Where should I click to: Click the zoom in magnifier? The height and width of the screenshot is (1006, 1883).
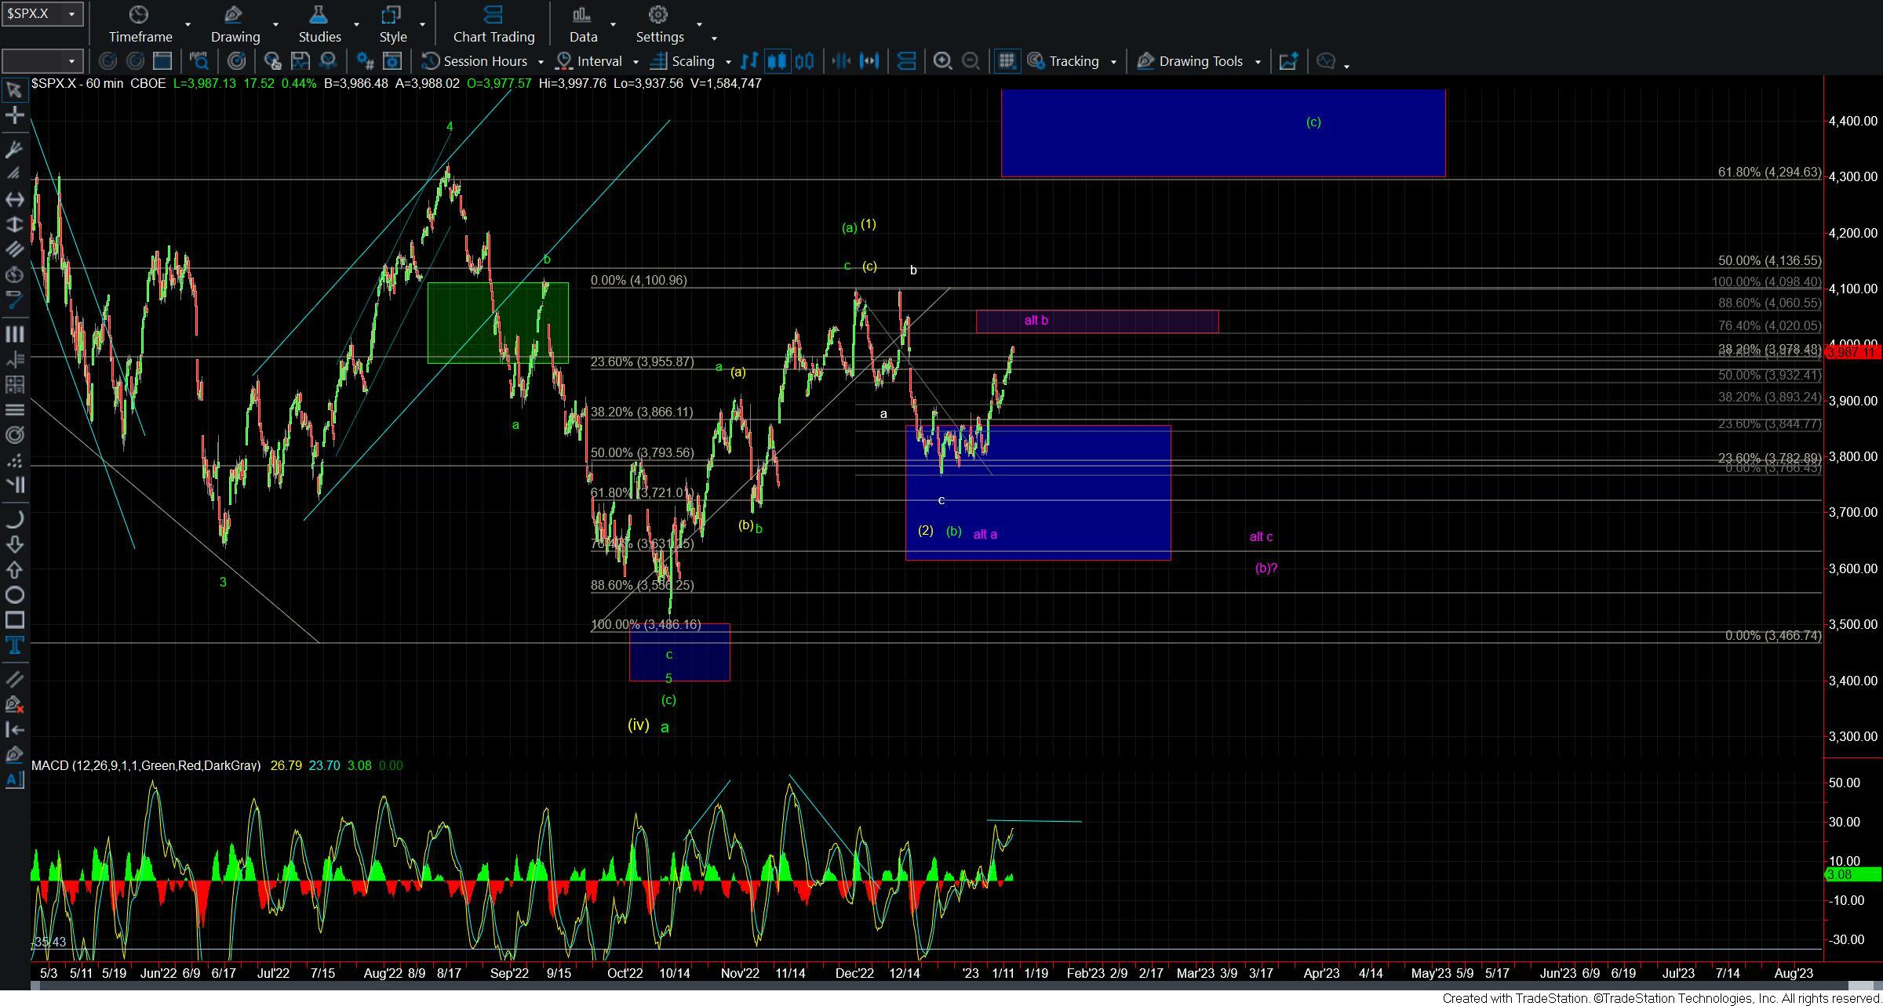[942, 61]
